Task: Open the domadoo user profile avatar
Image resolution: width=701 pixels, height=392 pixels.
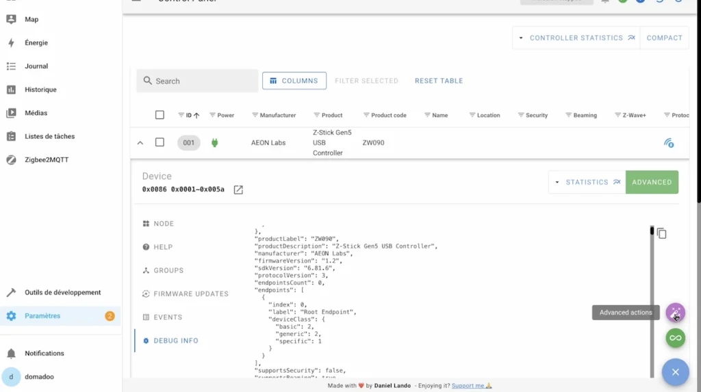Action: (x=11, y=377)
